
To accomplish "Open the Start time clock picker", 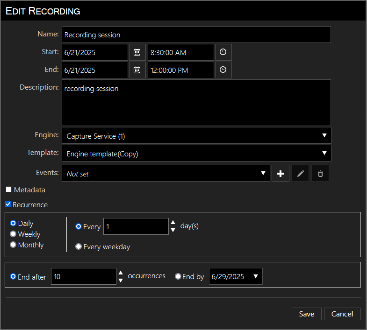I will [x=223, y=52].
